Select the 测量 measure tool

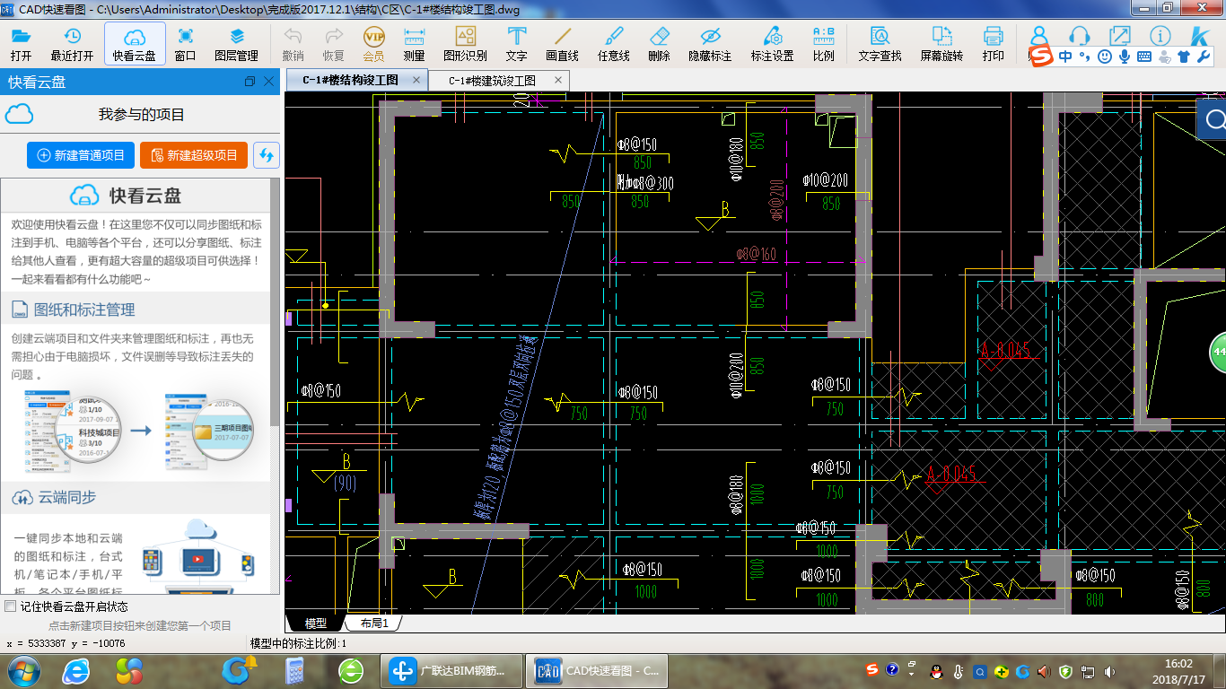pos(414,43)
